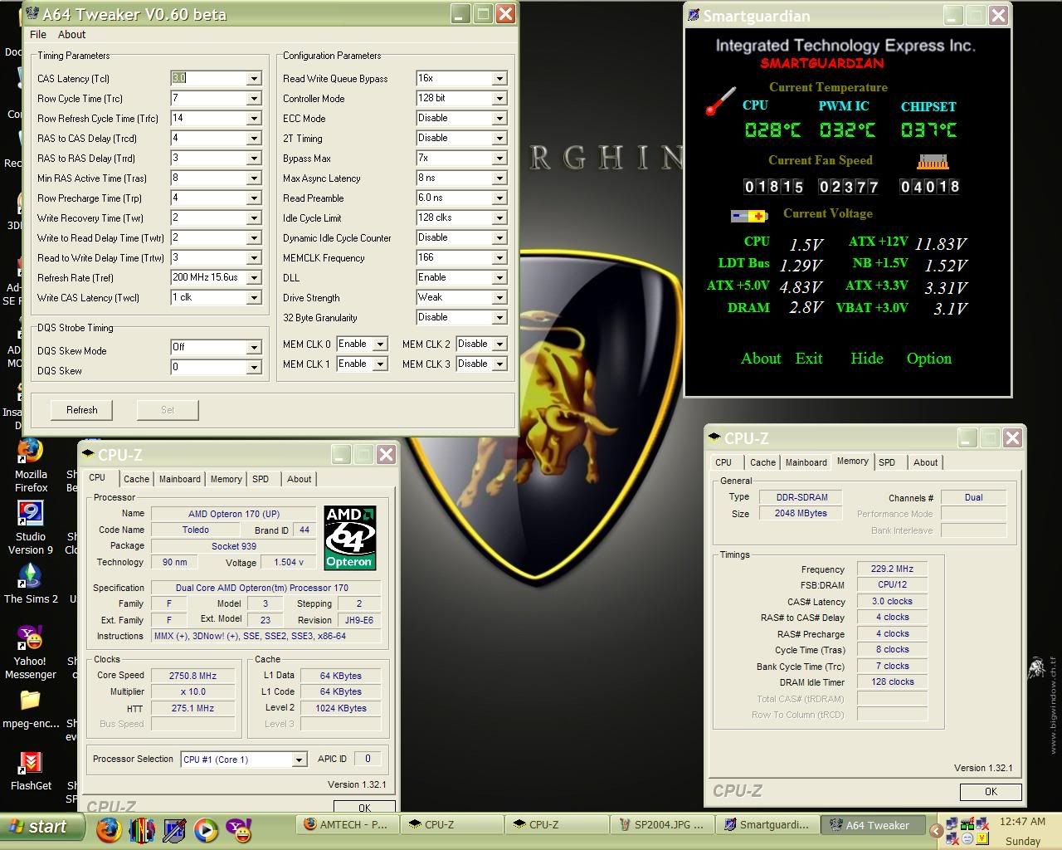Screen dimensions: 1062x850
Task: Click the Yahoo smiley icon in system tray
Action: pos(967,838)
